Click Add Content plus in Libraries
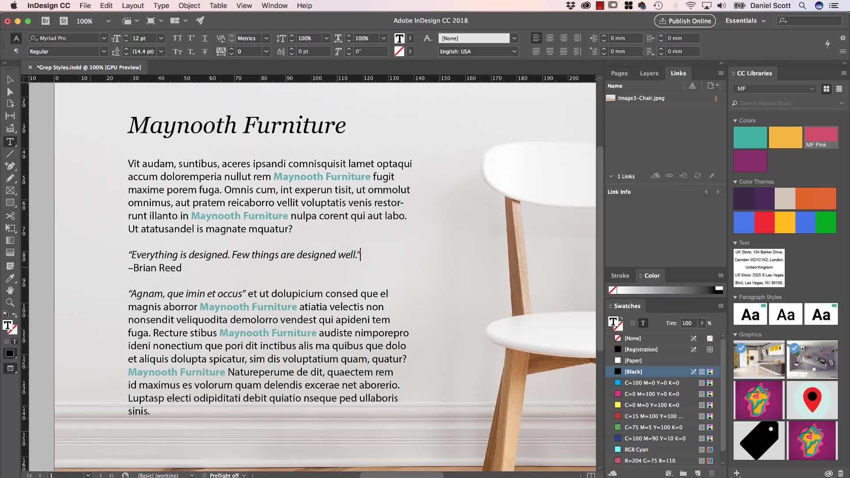850x478 pixels. pyautogui.click(x=737, y=473)
